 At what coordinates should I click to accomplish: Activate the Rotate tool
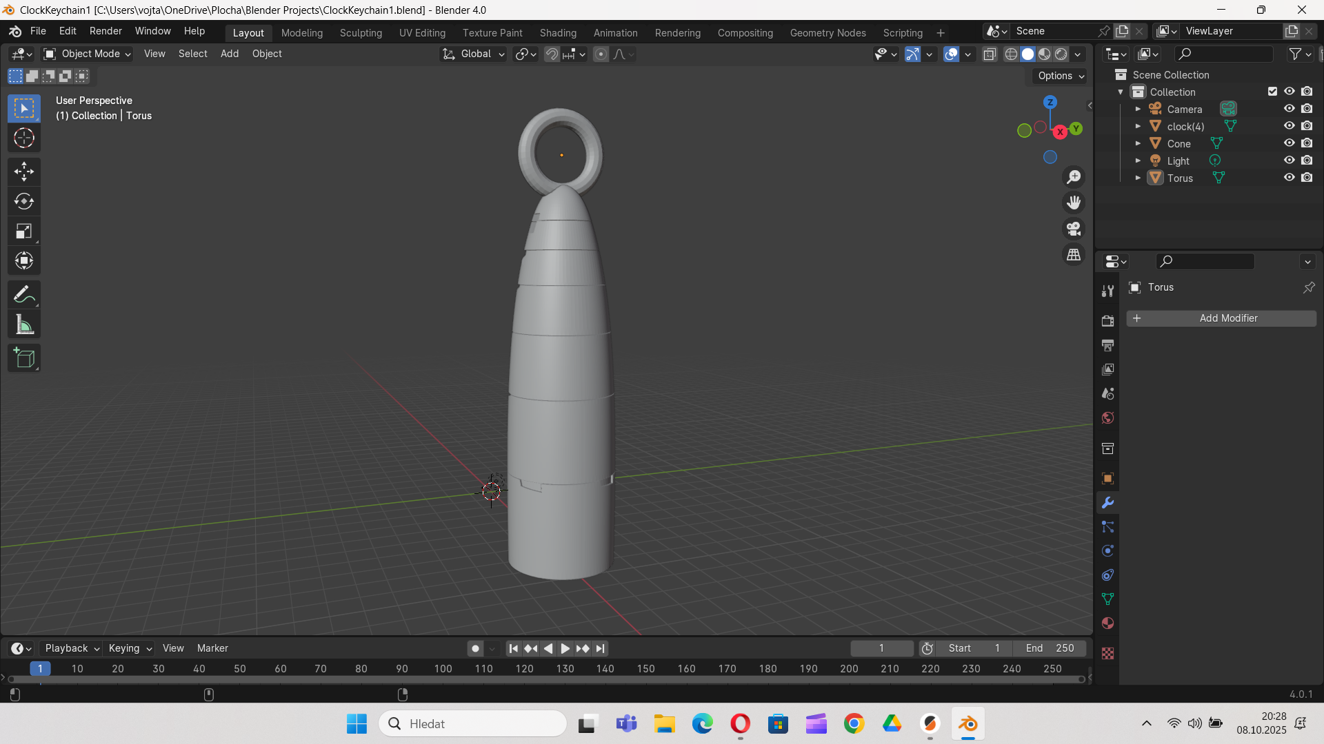pos(24,201)
